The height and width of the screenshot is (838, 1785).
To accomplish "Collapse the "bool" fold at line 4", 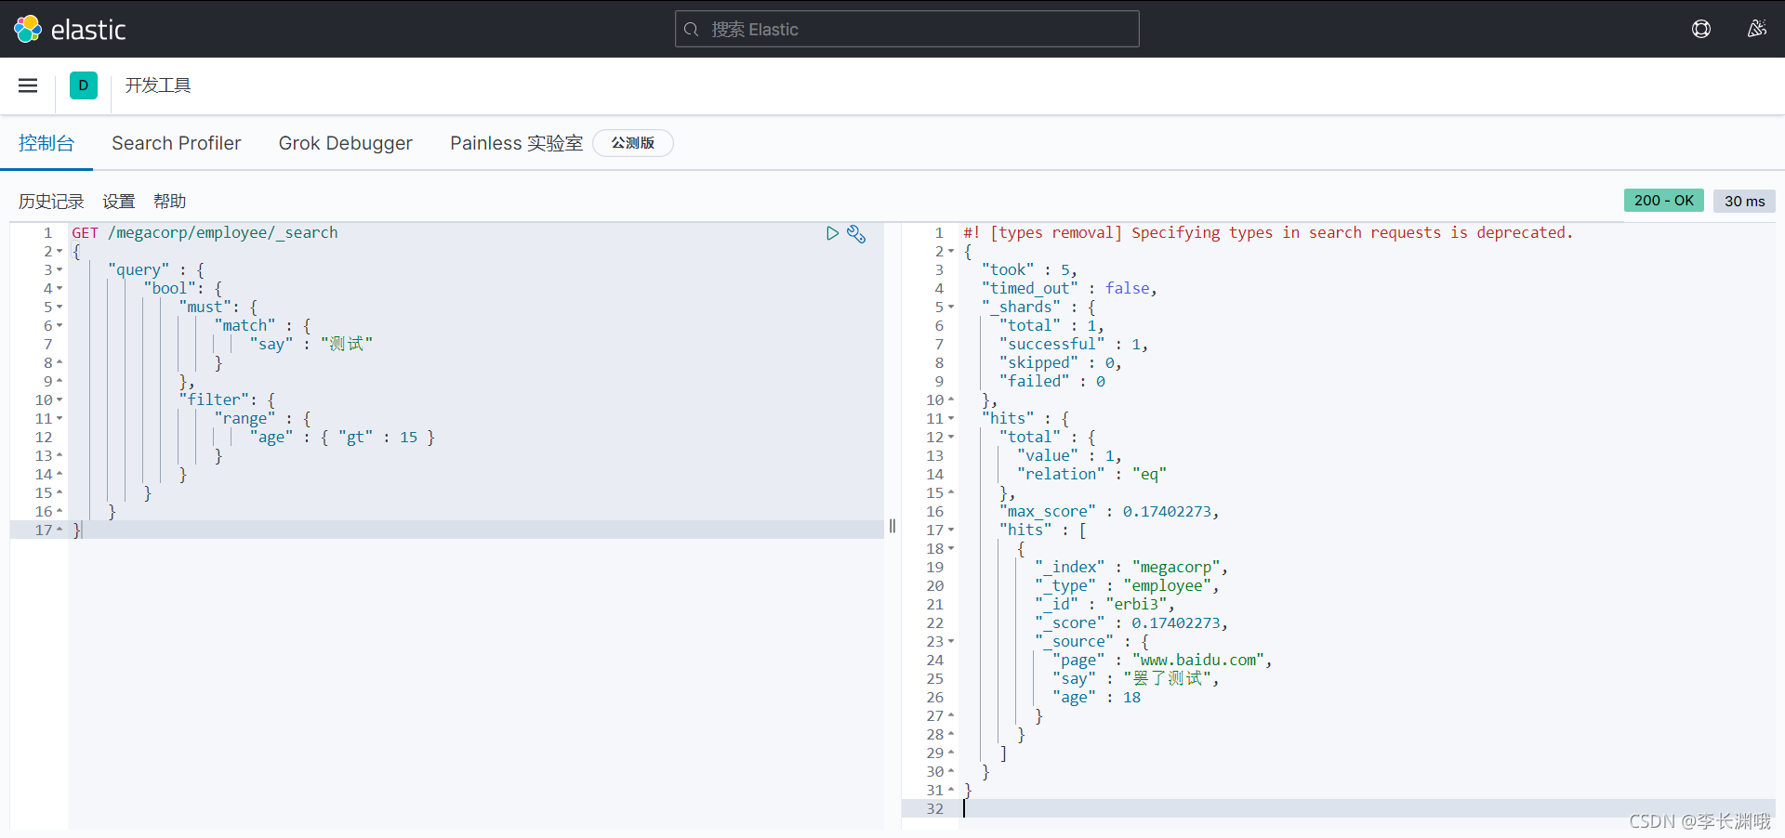I will (x=59, y=289).
